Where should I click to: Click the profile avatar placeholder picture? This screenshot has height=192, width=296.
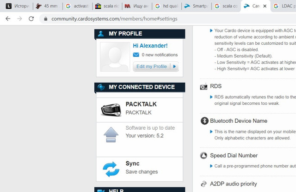coord(115,57)
